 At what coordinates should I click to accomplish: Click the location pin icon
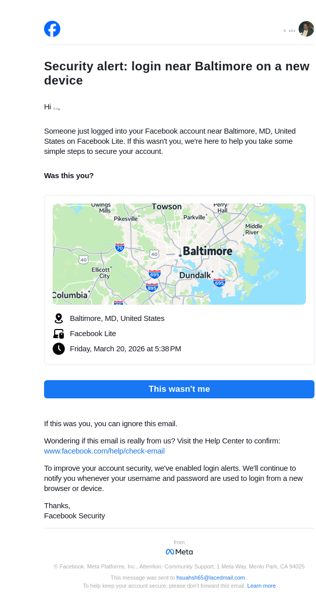tap(59, 318)
